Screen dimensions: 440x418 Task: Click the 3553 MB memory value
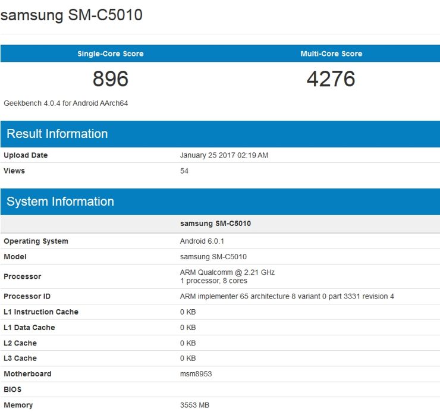point(194,405)
